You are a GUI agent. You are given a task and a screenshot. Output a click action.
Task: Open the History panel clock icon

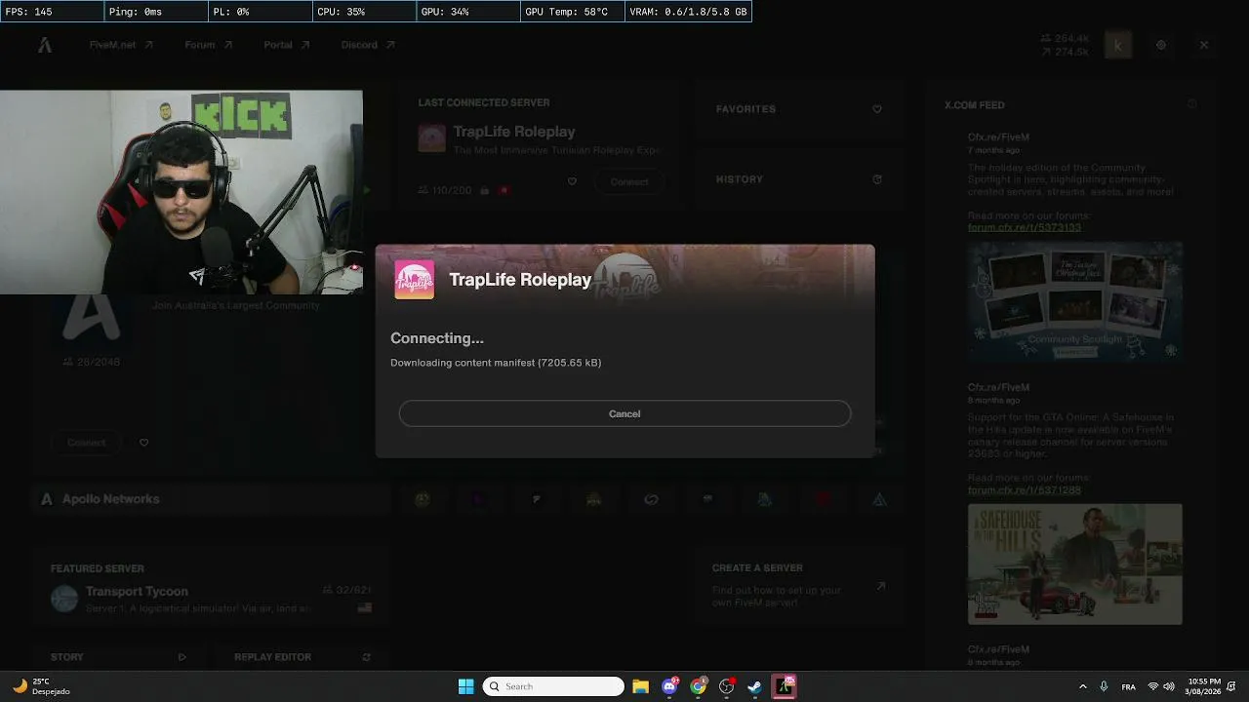(877, 179)
